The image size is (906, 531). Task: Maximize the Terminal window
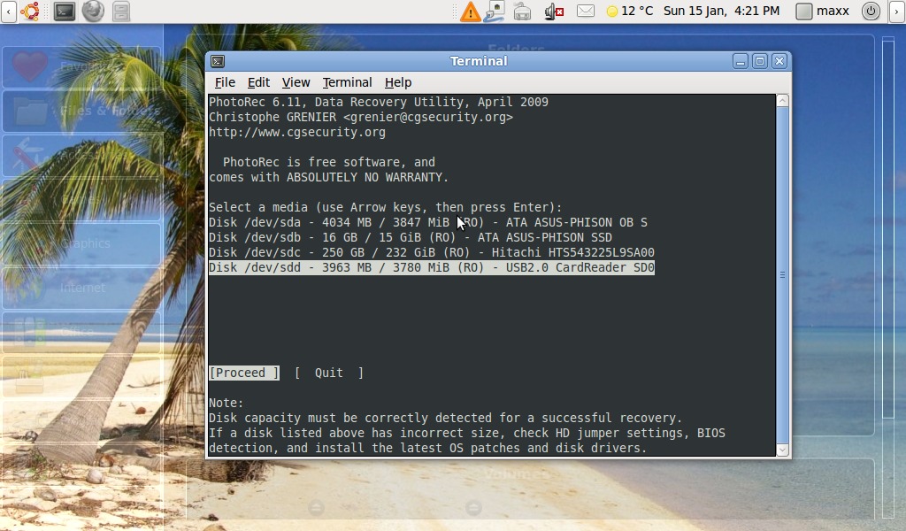760,61
